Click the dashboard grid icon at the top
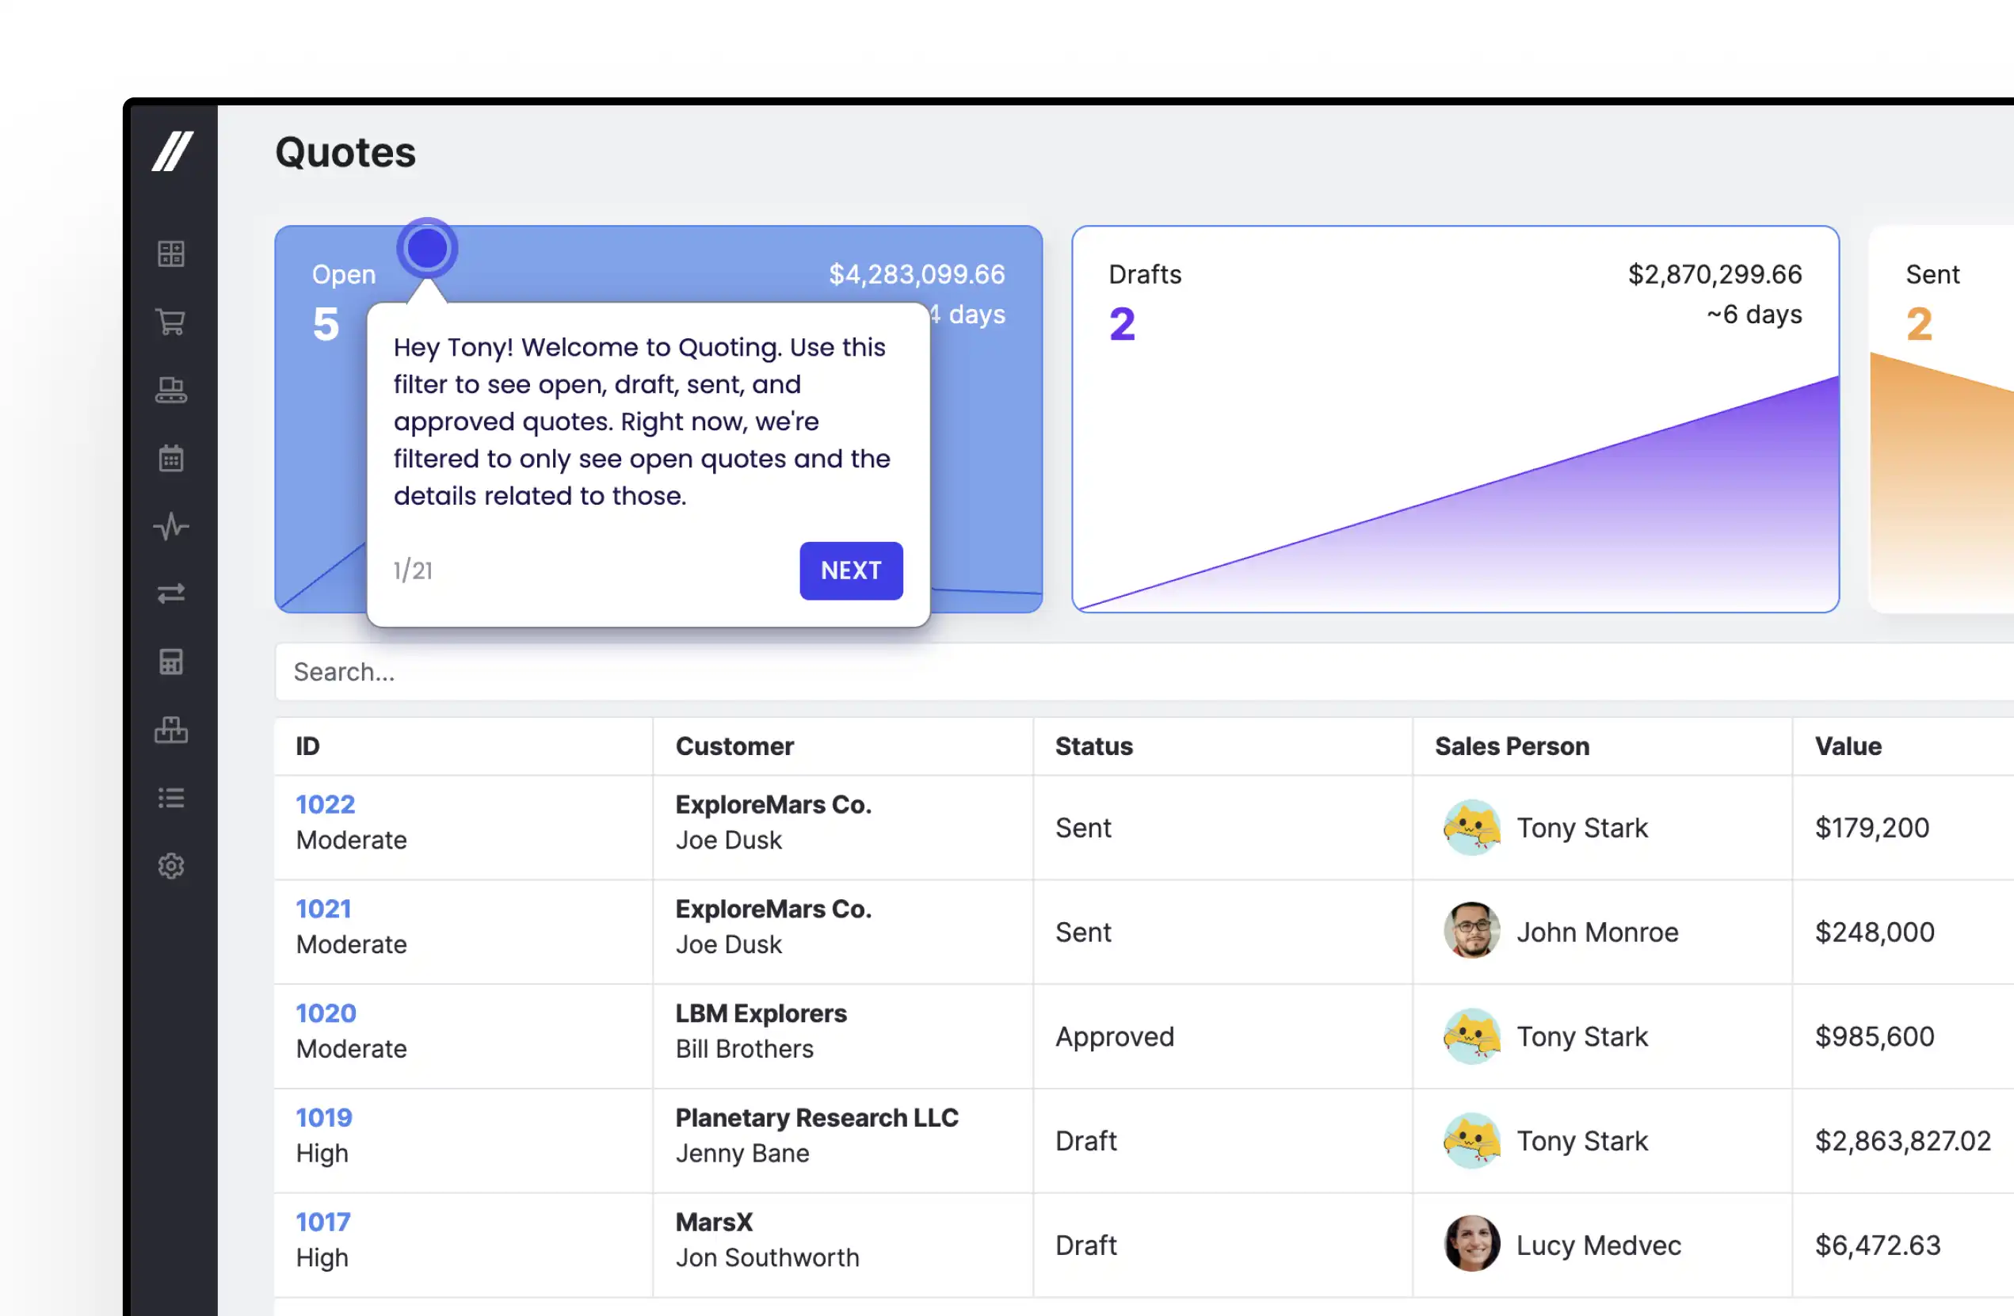 [x=172, y=253]
